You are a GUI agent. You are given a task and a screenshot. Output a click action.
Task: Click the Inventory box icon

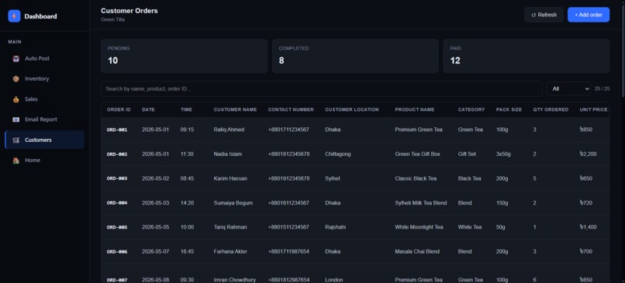click(16, 79)
